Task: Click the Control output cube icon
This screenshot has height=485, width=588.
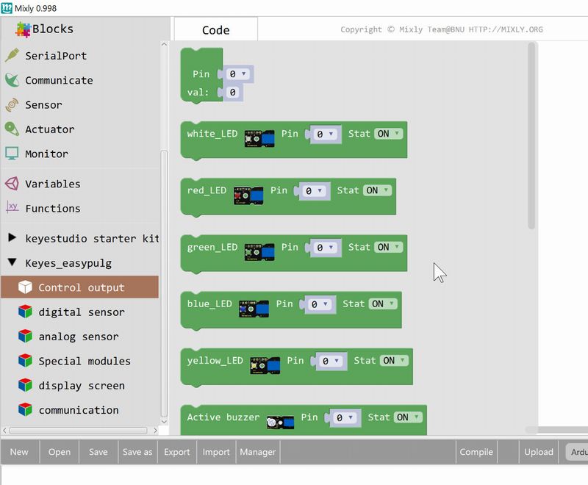Action: point(25,287)
